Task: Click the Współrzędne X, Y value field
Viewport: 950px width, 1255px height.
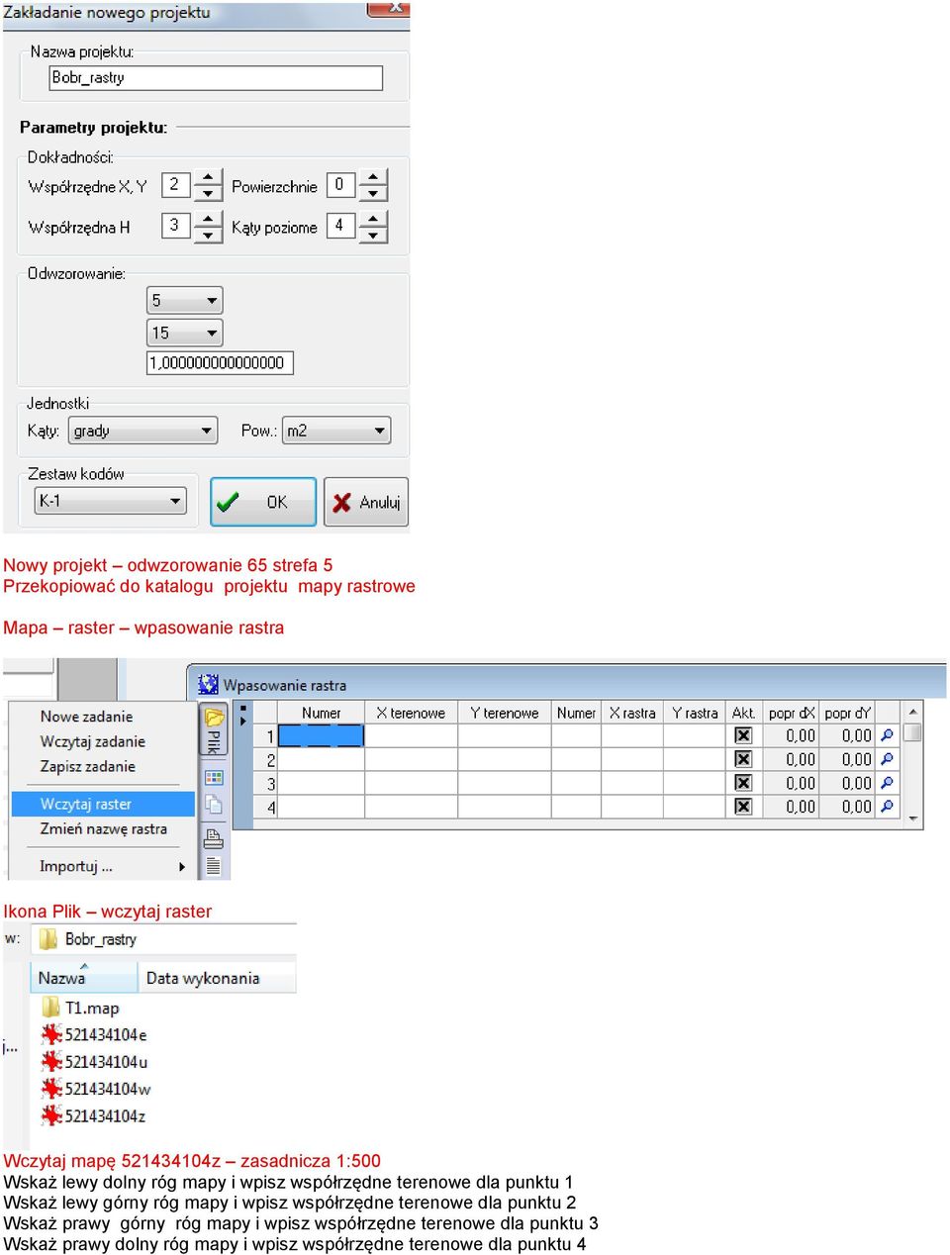Action: point(176,185)
